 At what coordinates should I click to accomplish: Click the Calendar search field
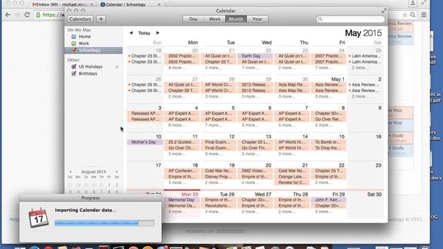pos(350,19)
